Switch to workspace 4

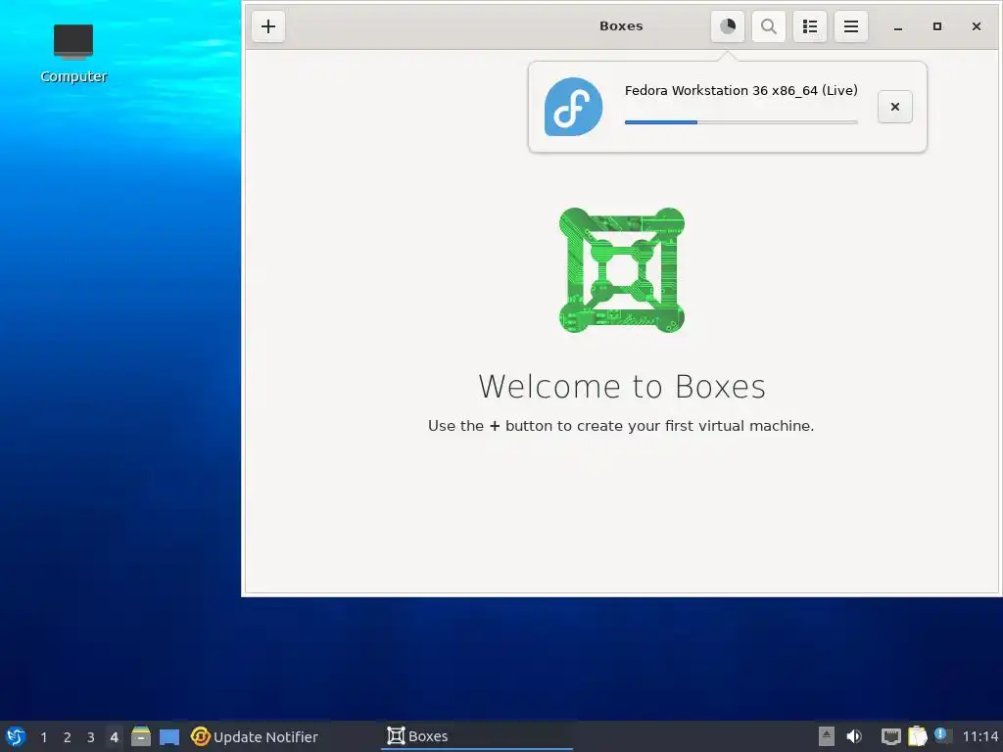coord(114,737)
